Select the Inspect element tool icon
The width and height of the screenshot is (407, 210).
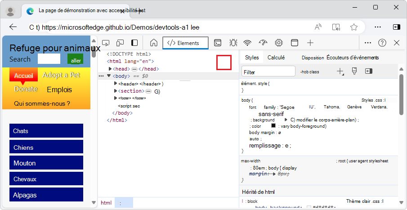click(x=106, y=43)
